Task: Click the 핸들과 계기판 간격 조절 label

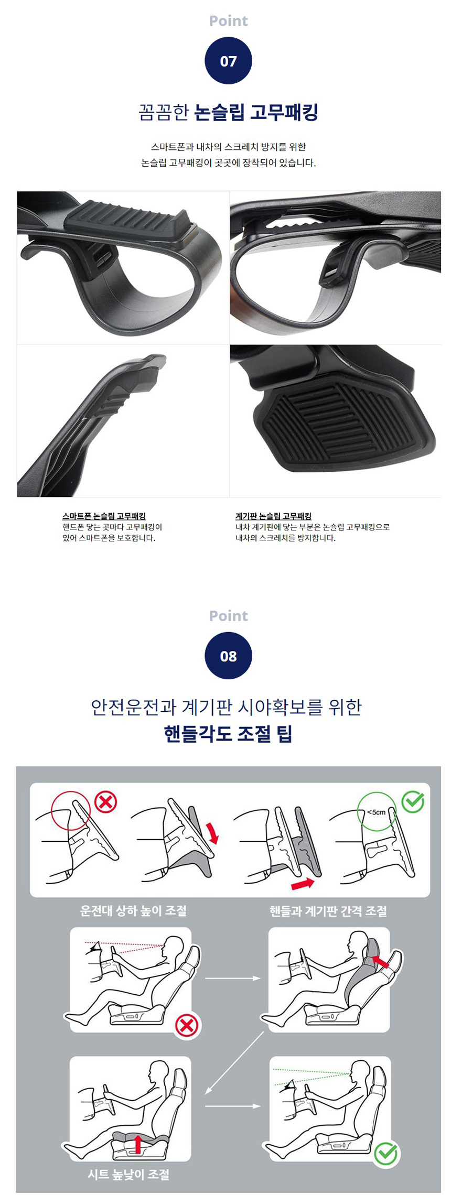Action: 328,911
